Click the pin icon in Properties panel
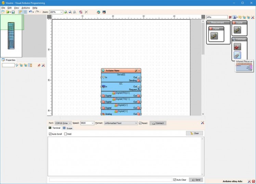 pyautogui.click(x=39, y=65)
